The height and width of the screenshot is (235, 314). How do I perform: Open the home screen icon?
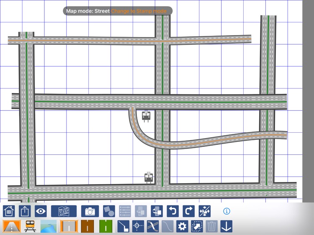click(x=9, y=211)
